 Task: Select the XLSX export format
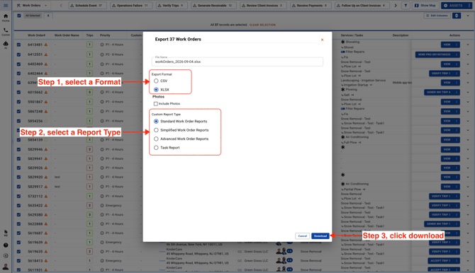[x=156, y=90]
